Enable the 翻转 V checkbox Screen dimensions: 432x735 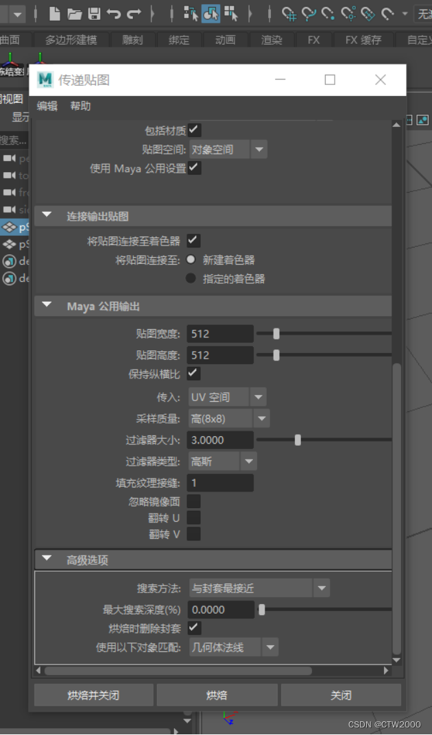pos(193,533)
